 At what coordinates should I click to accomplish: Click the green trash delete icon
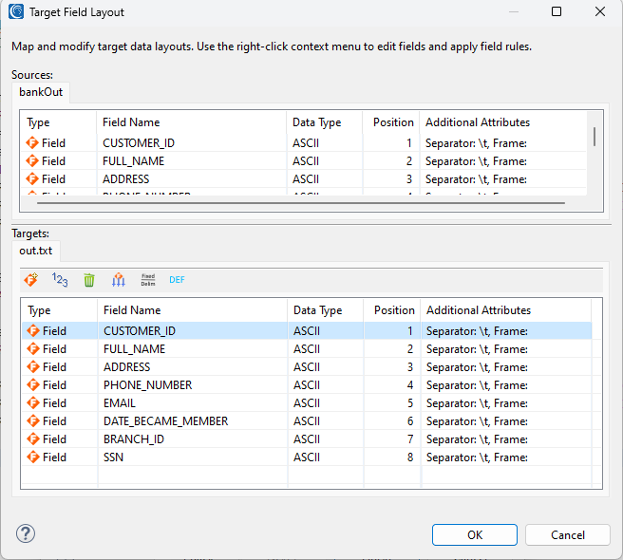pyautogui.click(x=89, y=280)
